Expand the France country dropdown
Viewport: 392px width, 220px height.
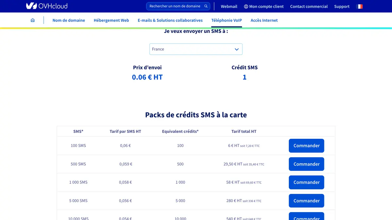[x=196, y=49]
